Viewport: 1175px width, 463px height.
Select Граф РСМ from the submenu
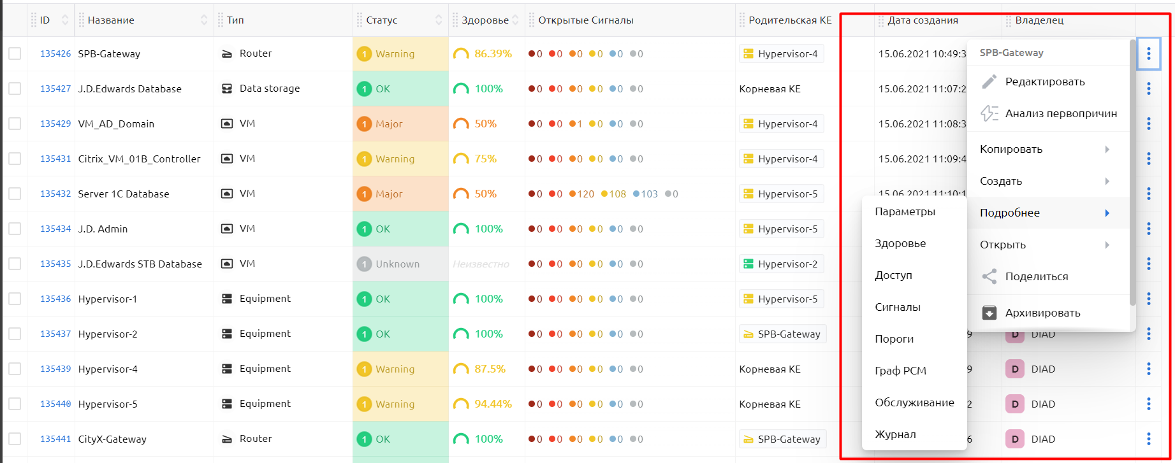coord(900,371)
